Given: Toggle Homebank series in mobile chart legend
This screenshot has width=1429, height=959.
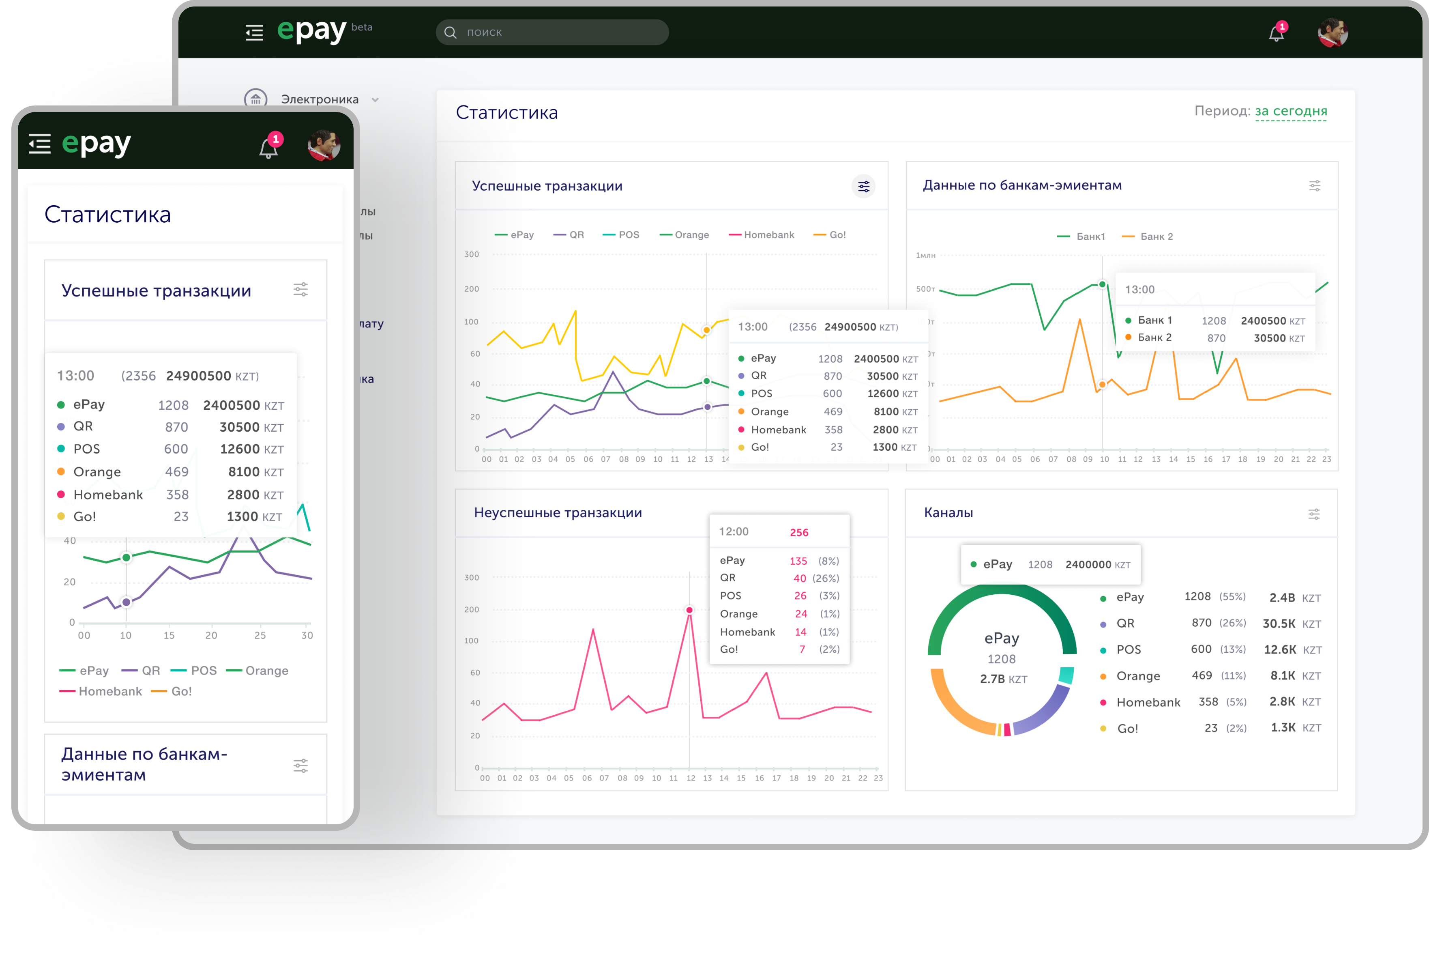Looking at the screenshot, I should coord(101,692).
